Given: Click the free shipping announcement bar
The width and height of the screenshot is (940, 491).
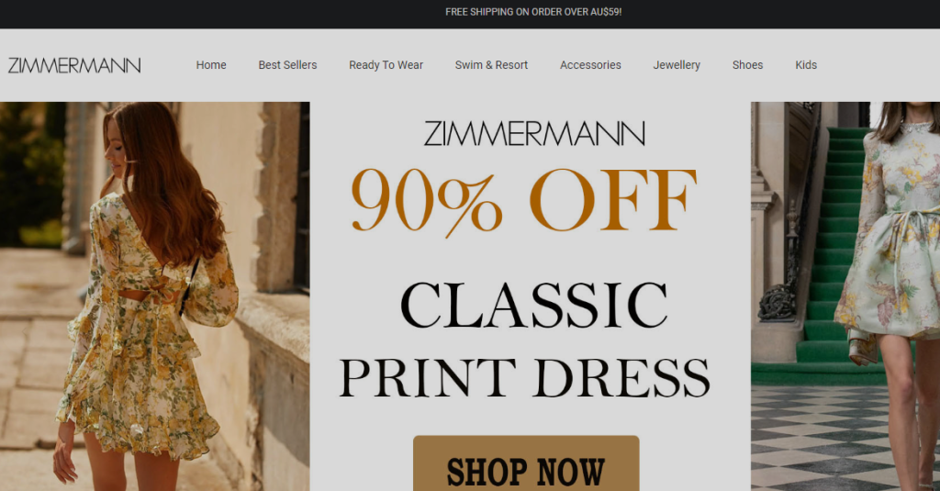Looking at the screenshot, I should click(470, 12).
